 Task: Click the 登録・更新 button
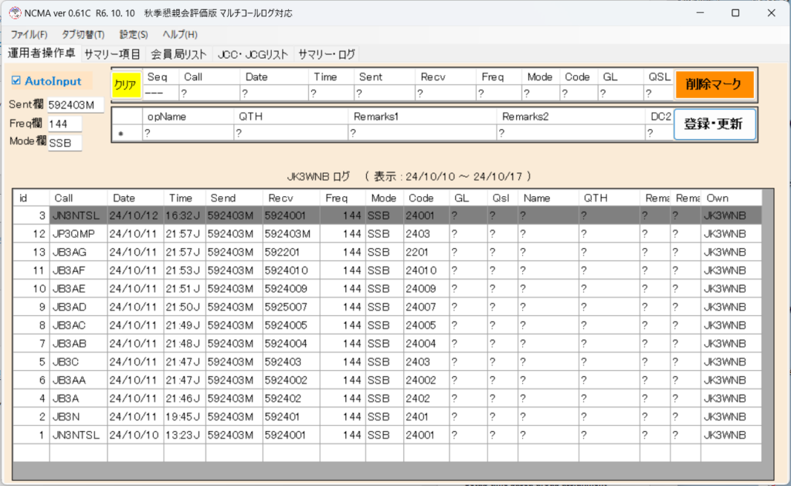714,124
